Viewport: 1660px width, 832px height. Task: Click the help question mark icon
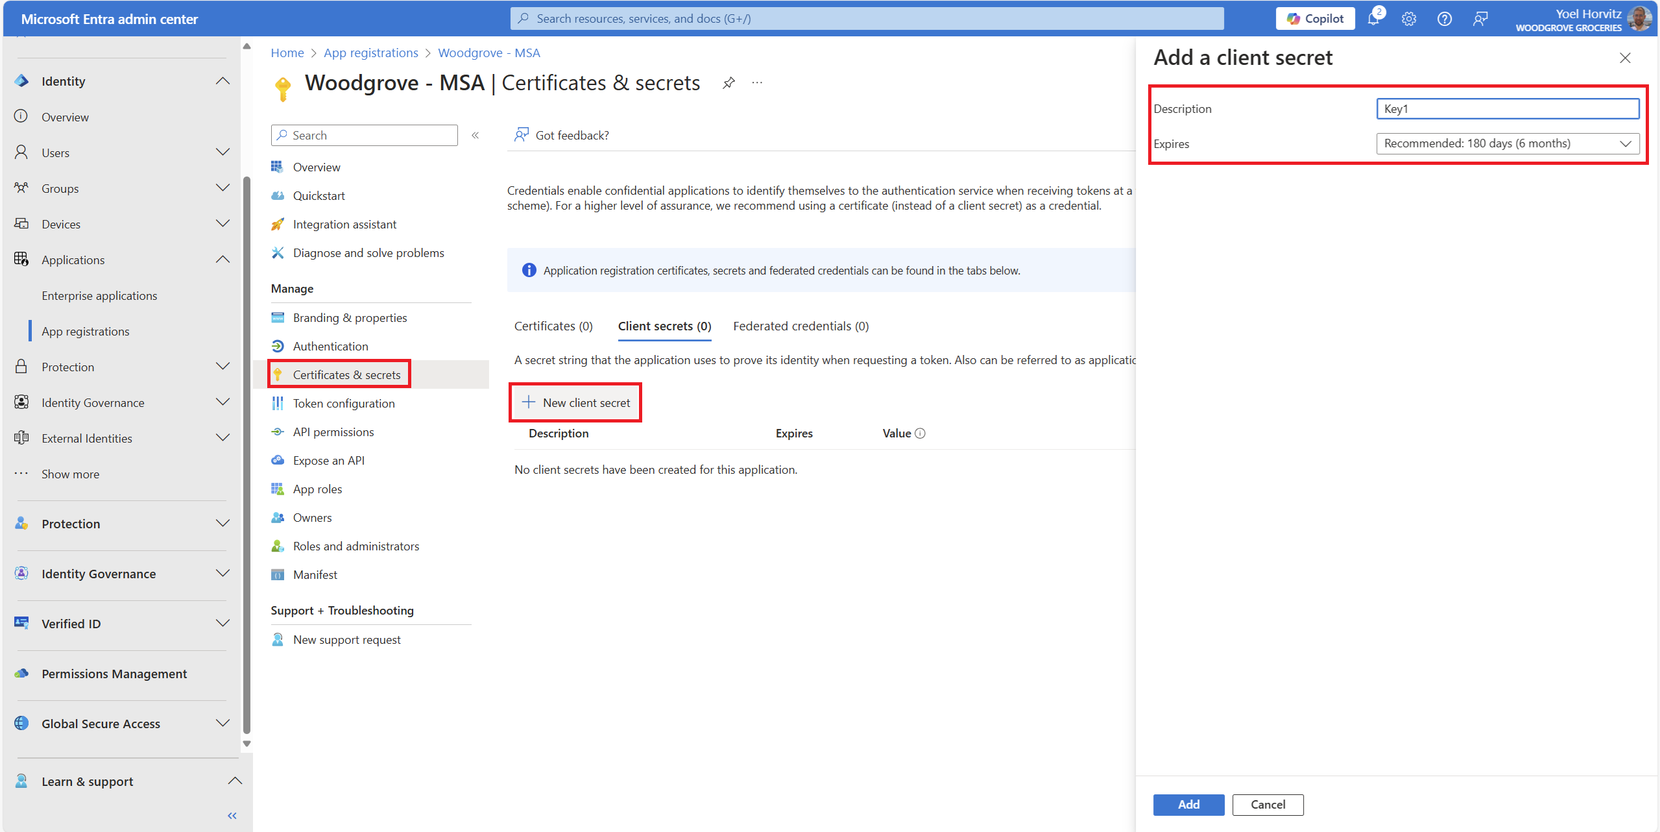click(x=1444, y=19)
